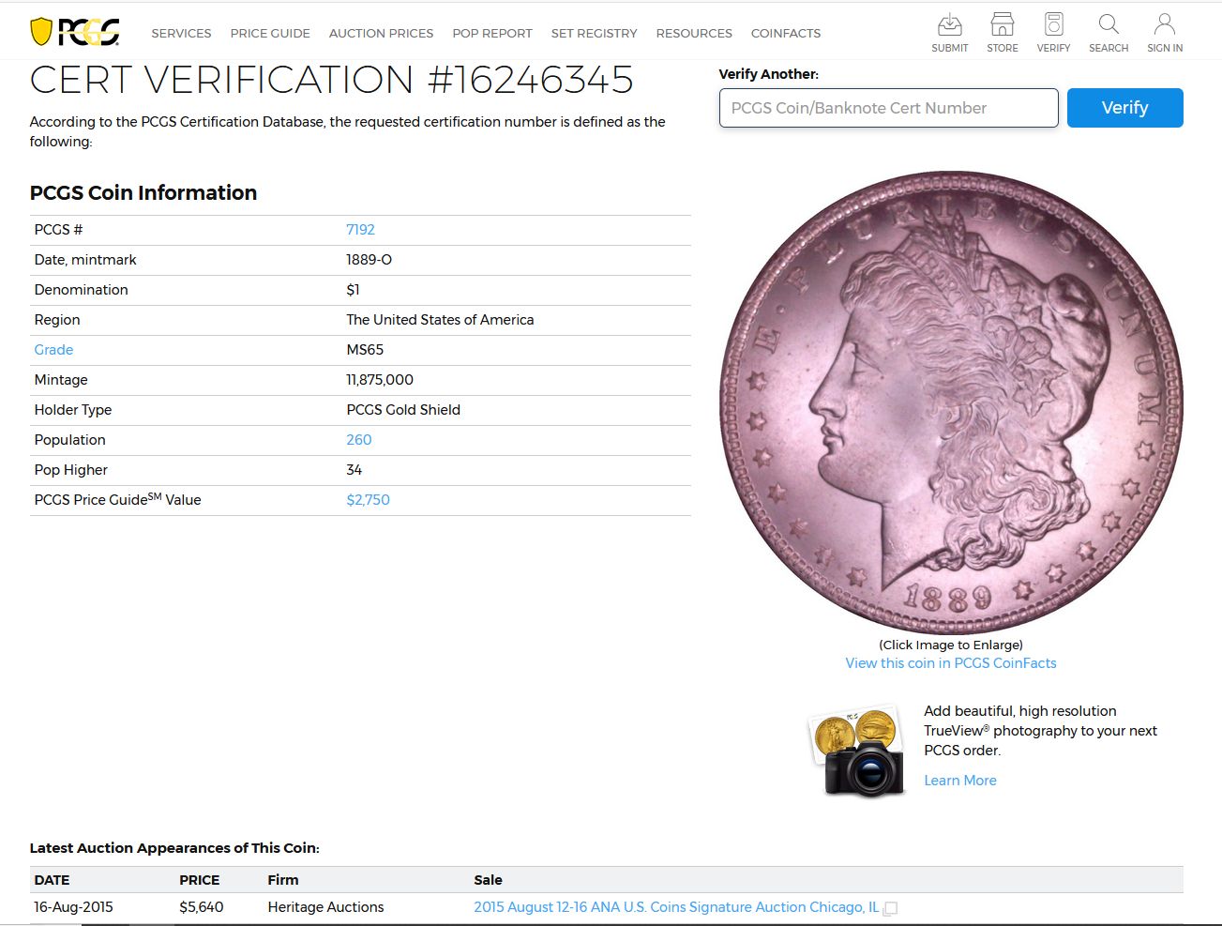This screenshot has height=926, width=1222.
Task: Open the 2015 August ANA Signature Auction link
Action: coord(676,907)
